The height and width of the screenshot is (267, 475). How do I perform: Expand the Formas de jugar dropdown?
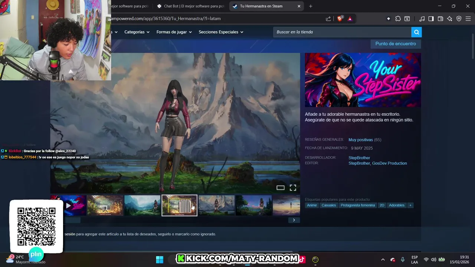coord(174,32)
